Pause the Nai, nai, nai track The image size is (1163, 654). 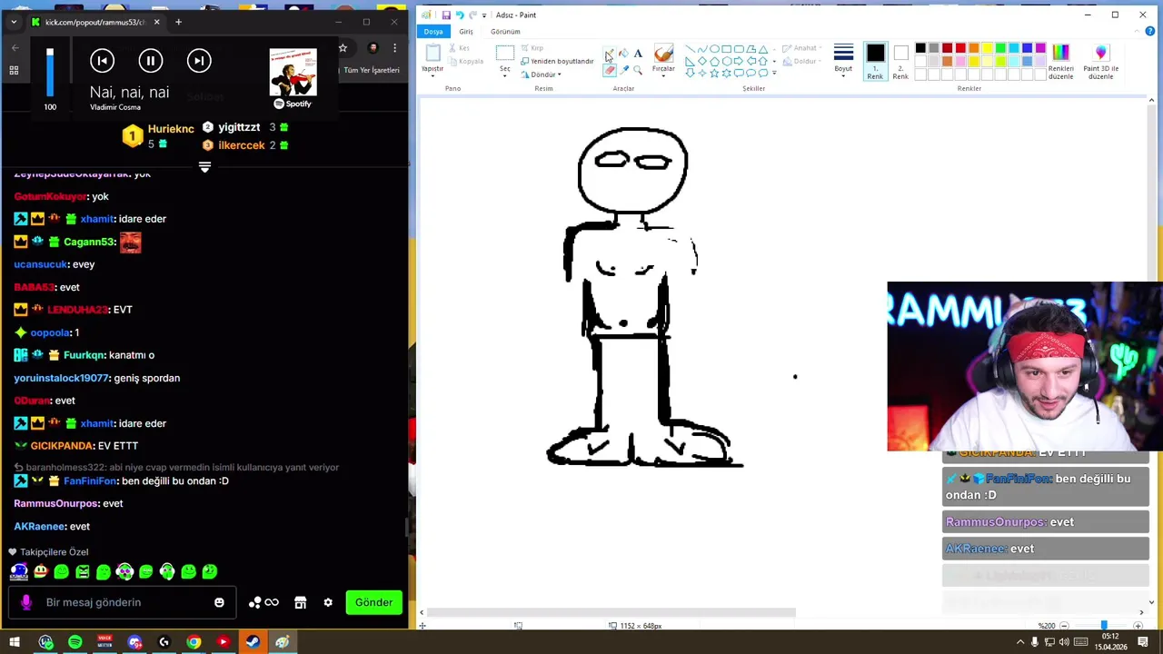click(x=151, y=61)
